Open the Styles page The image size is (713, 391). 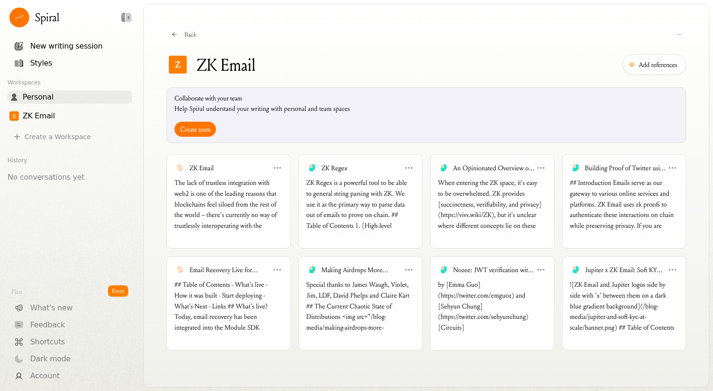tap(41, 63)
